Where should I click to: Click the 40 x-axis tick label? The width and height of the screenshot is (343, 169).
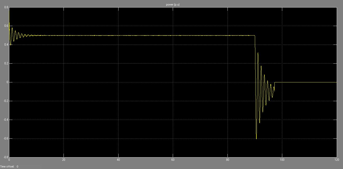pos(118,160)
